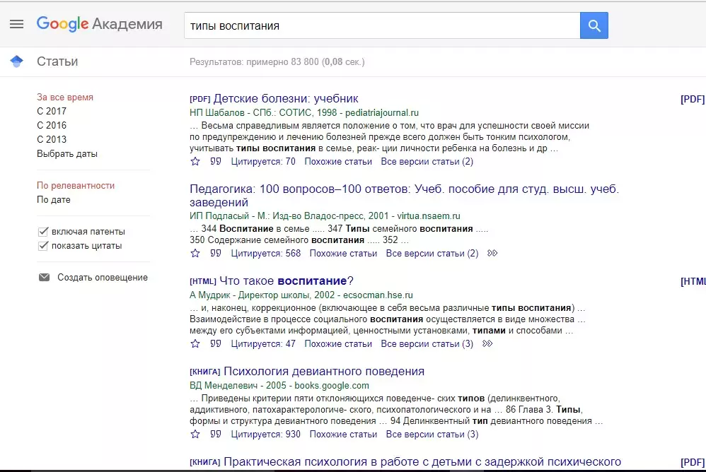This screenshot has width=706, height=472.
Task: Click ИП Подласый author line
Action: [x=219, y=216]
